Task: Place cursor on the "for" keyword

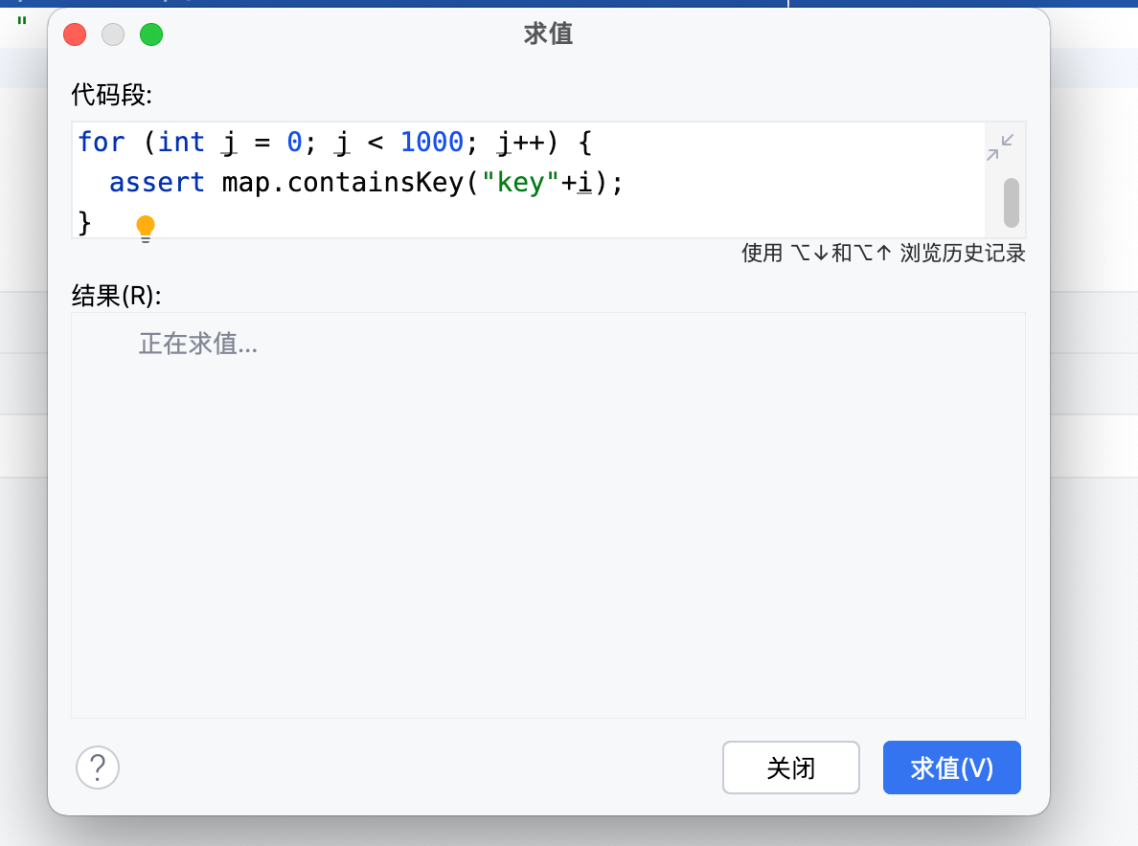Action: tap(101, 143)
